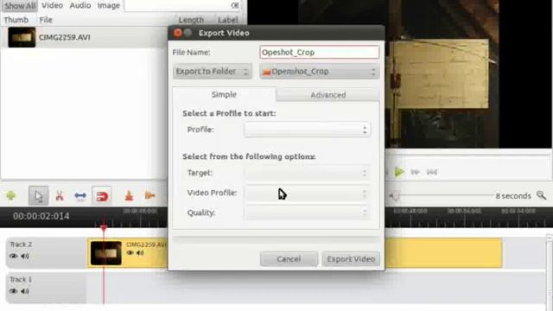Toggle the eye icon on the CIMG2259 clip
Viewport: 553px width, 311px height.
point(130,252)
